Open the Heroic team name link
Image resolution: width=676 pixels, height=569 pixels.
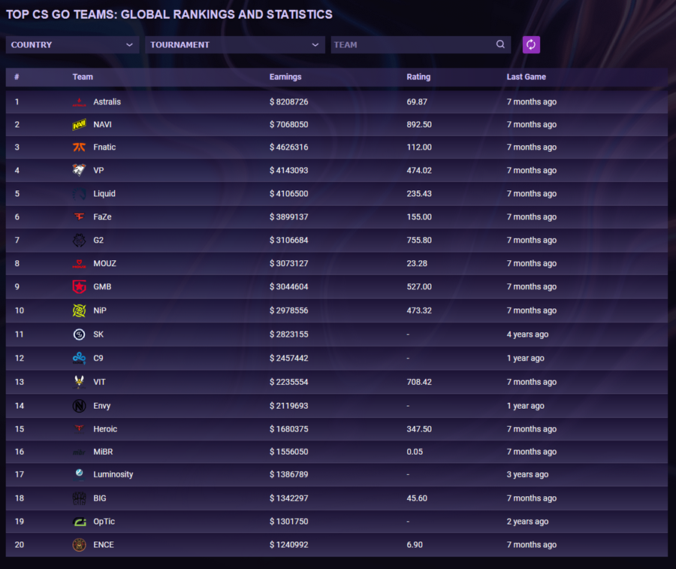point(105,428)
